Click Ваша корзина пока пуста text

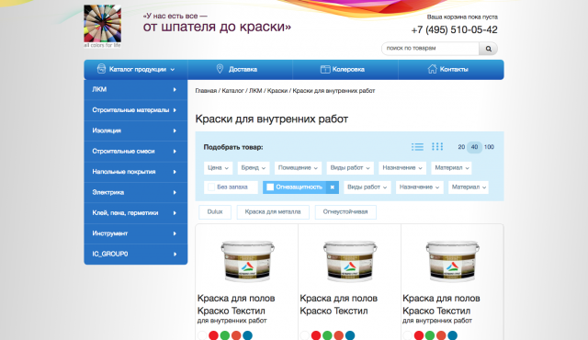pyautogui.click(x=462, y=17)
